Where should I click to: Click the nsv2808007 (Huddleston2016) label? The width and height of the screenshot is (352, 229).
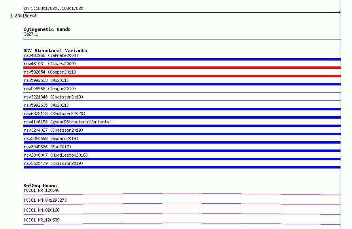56,155
